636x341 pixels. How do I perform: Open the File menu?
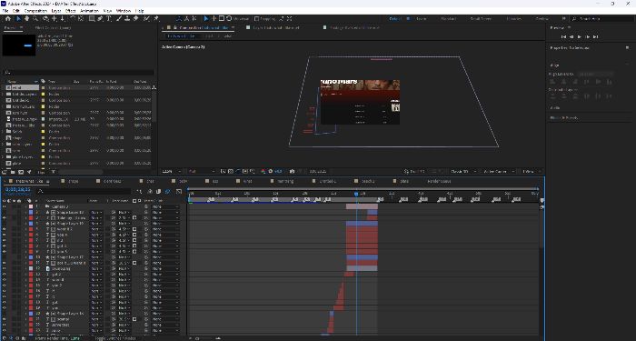(5, 11)
